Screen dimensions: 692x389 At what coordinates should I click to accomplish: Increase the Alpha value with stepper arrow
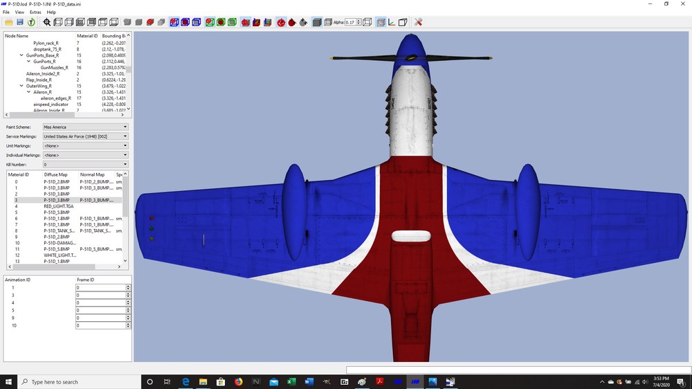pos(358,20)
